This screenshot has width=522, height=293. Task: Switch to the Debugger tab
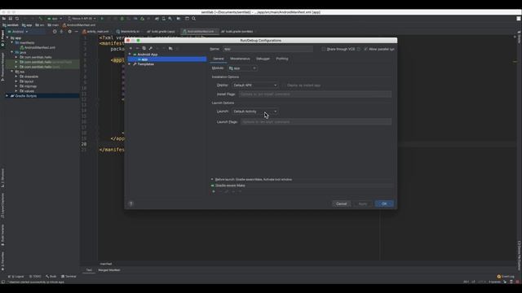(263, 59)
